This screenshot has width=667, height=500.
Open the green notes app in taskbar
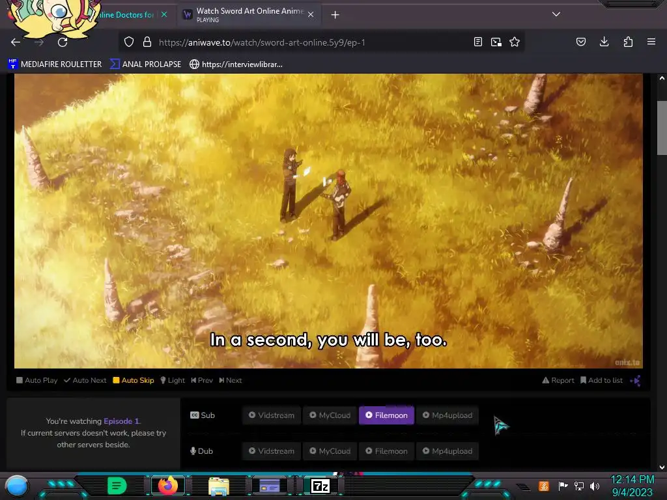pyautogui.click(x=117, y=486)
